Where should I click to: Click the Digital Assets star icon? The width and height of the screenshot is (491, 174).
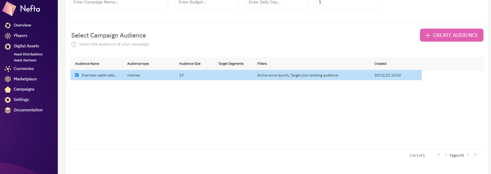(x=8, y=46)
